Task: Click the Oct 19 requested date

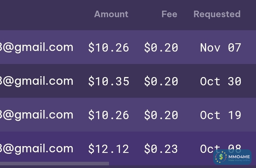Action: tap(220, 115)
